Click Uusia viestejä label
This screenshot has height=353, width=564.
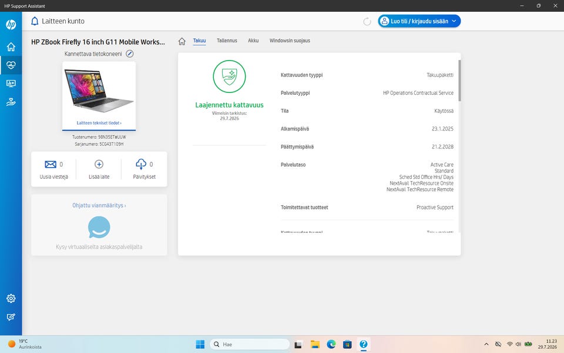[53, 177]
